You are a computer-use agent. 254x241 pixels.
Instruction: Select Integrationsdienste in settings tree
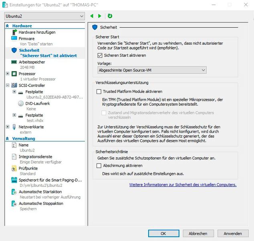click(36, 157)
